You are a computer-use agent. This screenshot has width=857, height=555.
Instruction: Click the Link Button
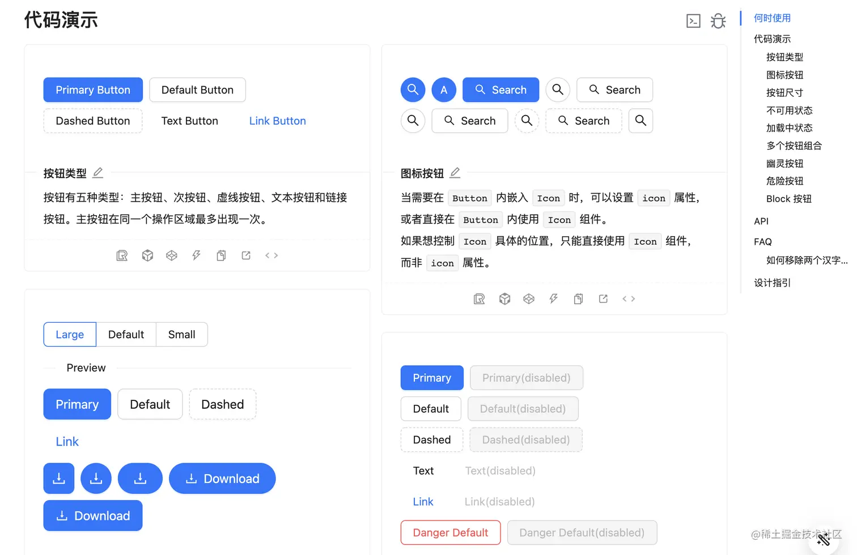[x=278, y=121]
